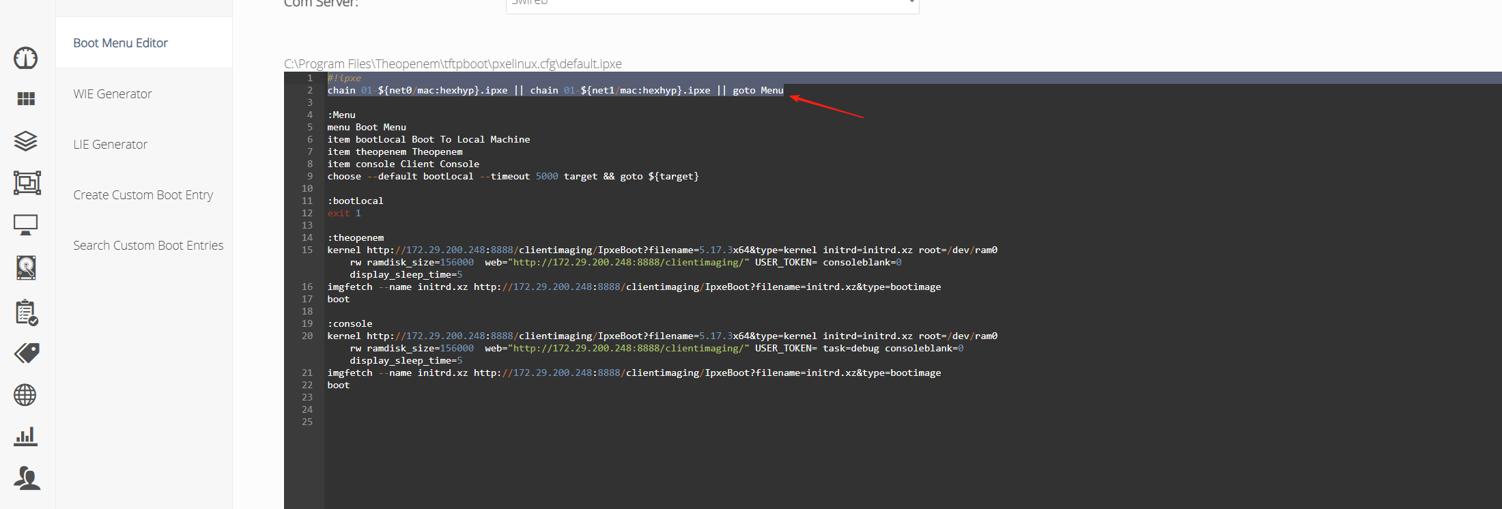Click the ':Menu' label line
The image size is (1502, 509).
point(341,115)
